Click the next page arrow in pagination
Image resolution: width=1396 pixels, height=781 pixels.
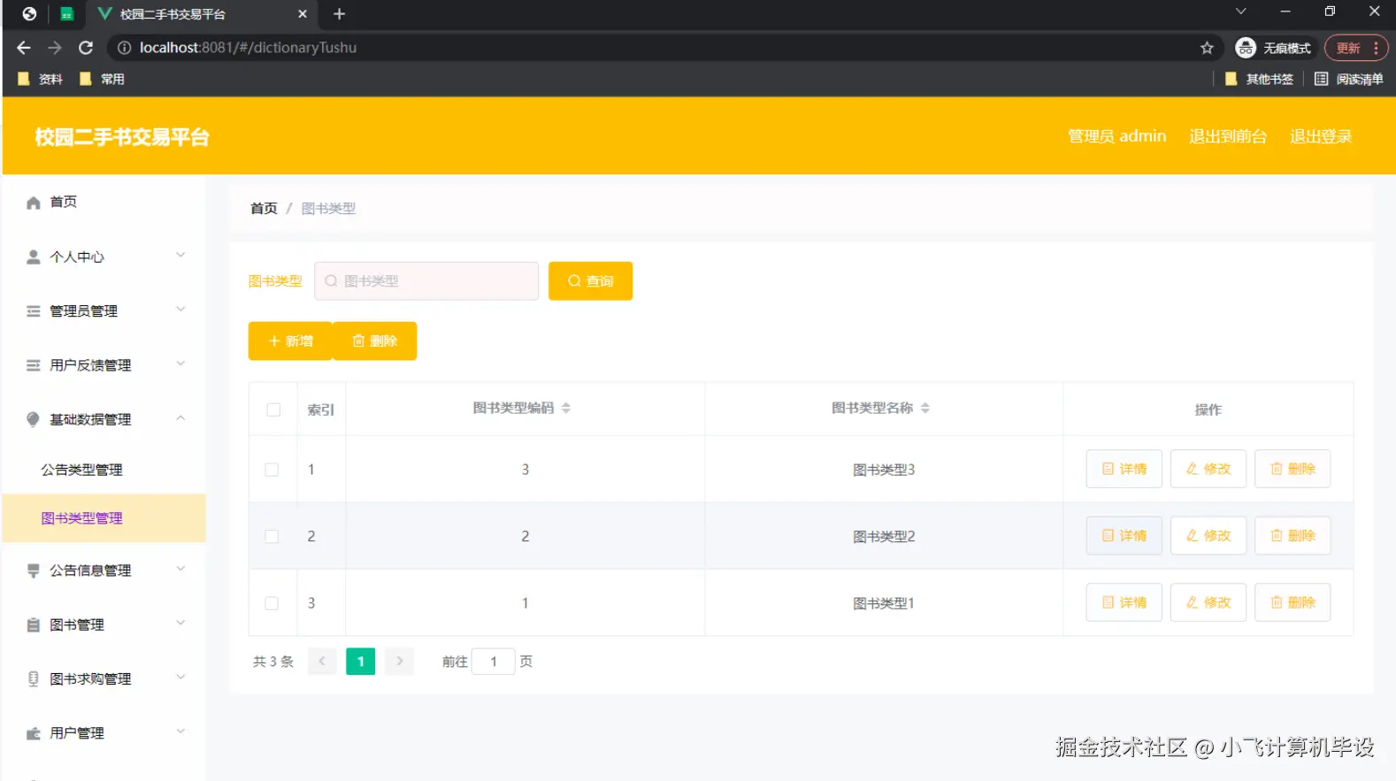400,662
